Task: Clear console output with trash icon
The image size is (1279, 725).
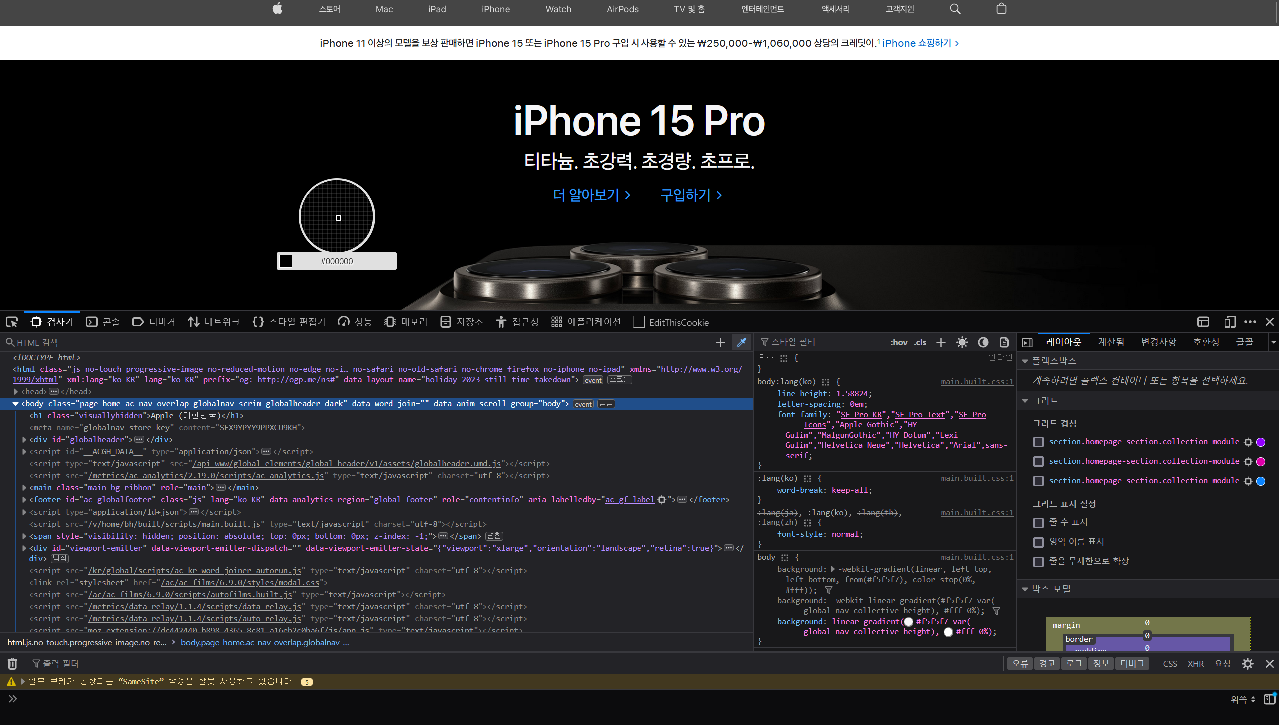Action: click(12, 664)
